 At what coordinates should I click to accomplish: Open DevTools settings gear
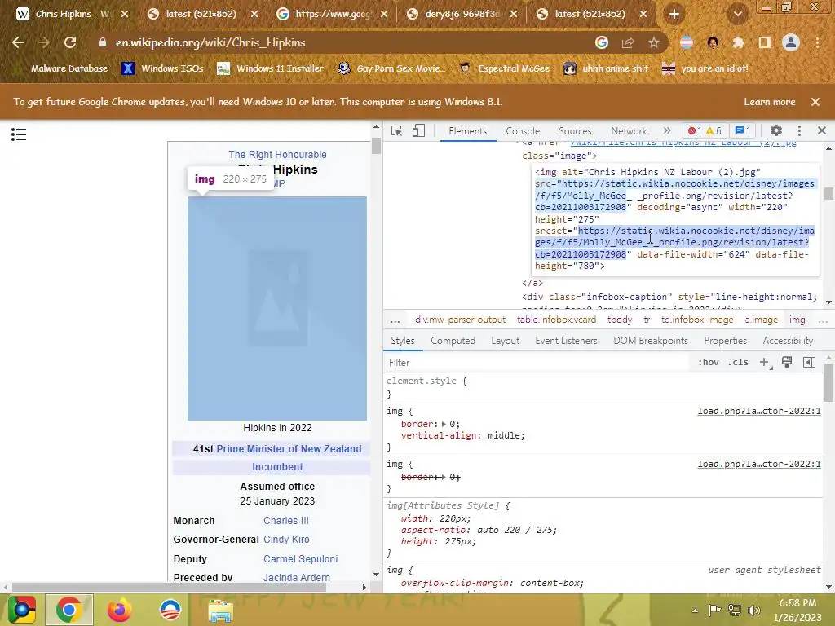pos(776,130)
